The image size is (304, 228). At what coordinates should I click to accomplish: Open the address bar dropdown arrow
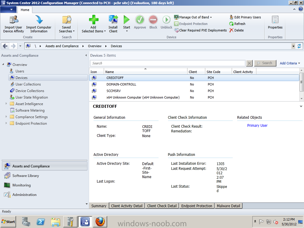coord(293,46)
